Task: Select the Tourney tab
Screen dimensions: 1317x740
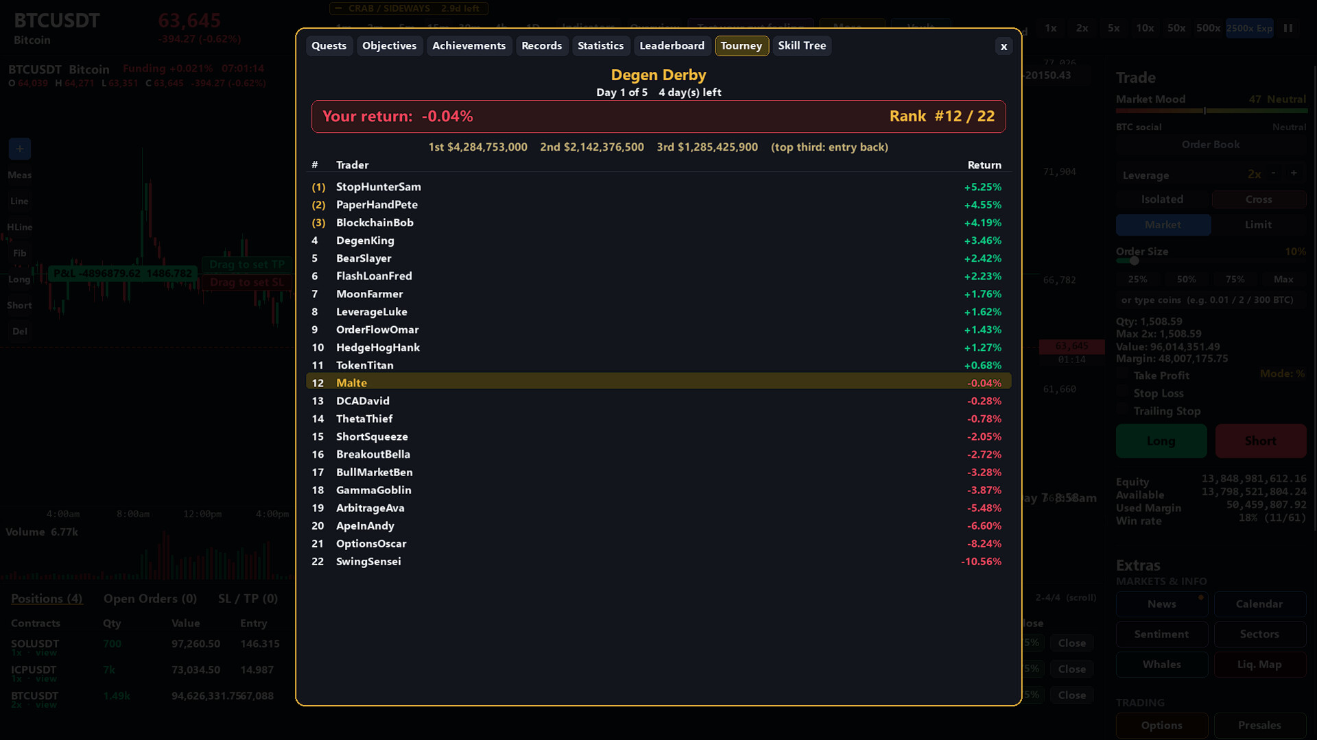Action: (741, 46)
